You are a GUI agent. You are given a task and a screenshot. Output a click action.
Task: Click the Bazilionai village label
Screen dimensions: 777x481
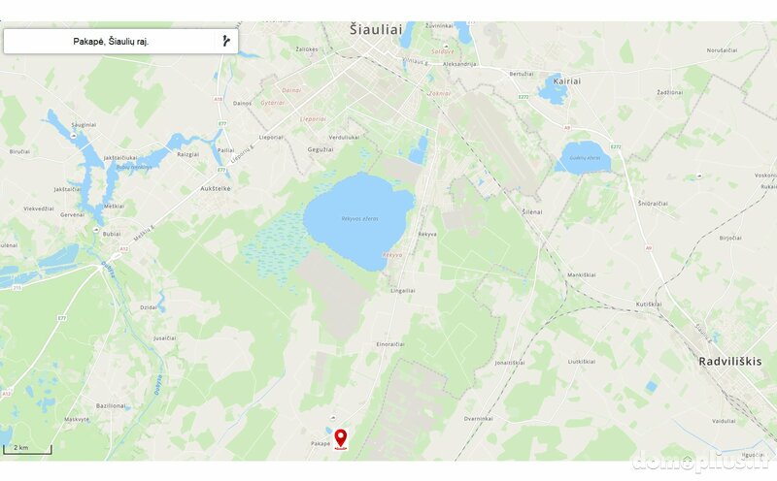pos(111,405)
